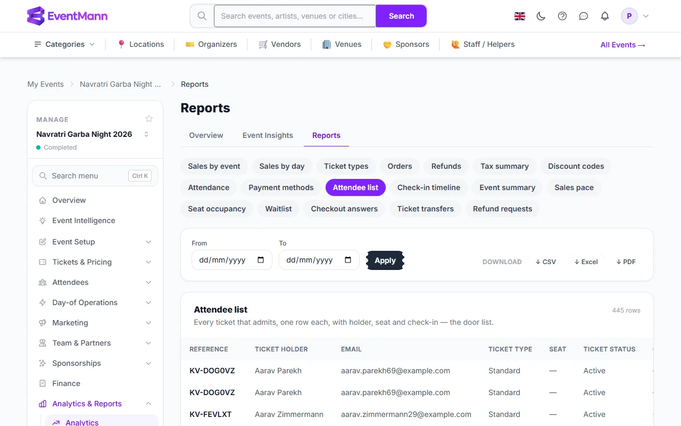The width and height of the screenshot is (681, 426).
Task: Select the Check-in timeline report
Action: [429, 187]
